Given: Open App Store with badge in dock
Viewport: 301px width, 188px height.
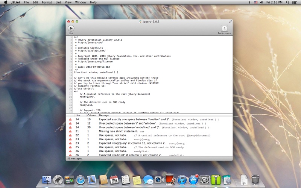Looking at the screenshot, I should (x=193, y=180).
